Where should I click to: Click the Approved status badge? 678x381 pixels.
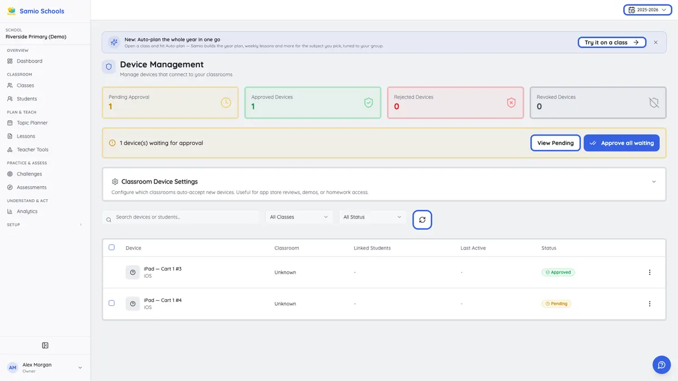click(x=558, y=272)
